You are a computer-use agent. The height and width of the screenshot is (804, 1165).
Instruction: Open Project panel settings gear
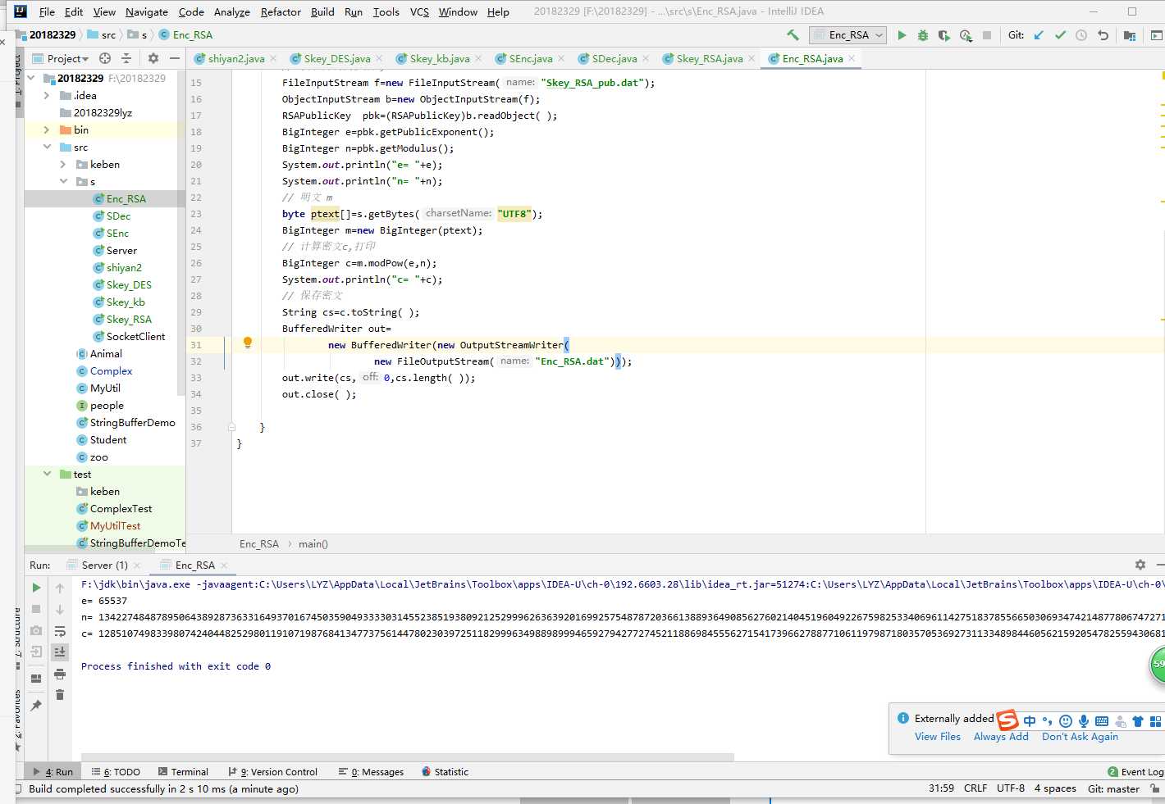pyautogui.click(x=153, y=58)
